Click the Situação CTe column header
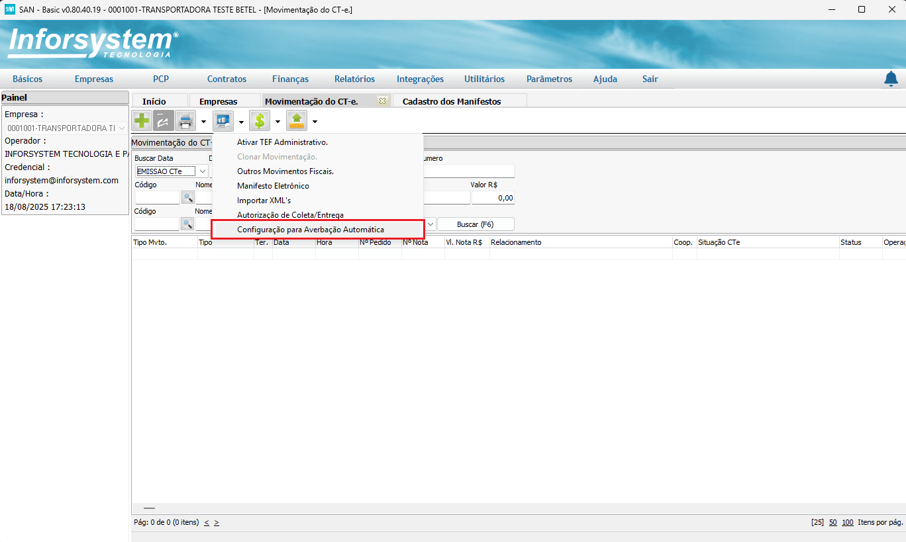This screenshot has height=542, width=906. (768, 242)
